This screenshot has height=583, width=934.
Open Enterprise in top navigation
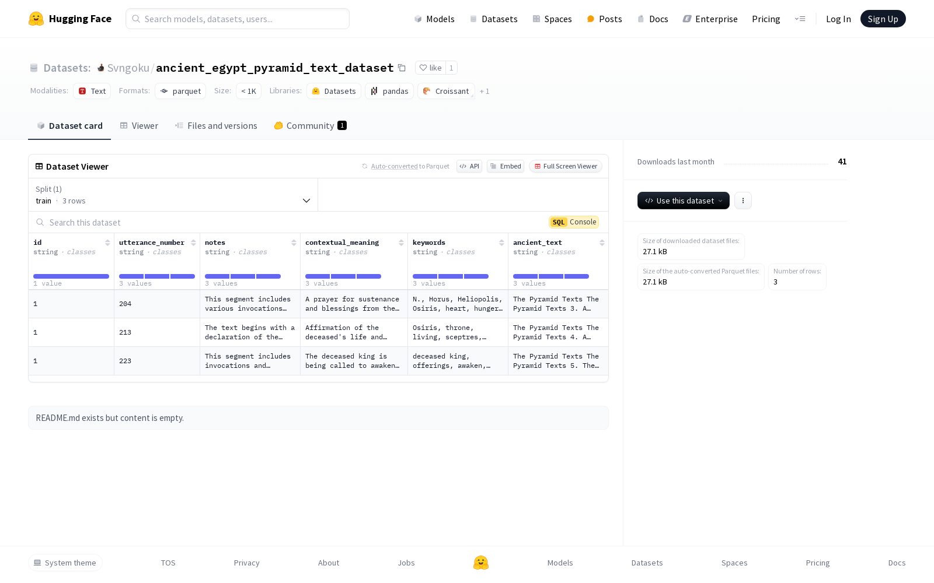[710, 19]
